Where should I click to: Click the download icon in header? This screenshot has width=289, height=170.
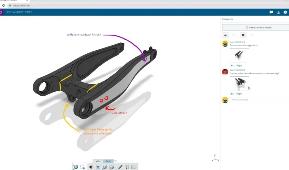(x=278, y=12)
